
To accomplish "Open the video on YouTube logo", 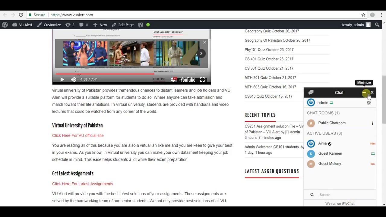I will coord(188,80).
